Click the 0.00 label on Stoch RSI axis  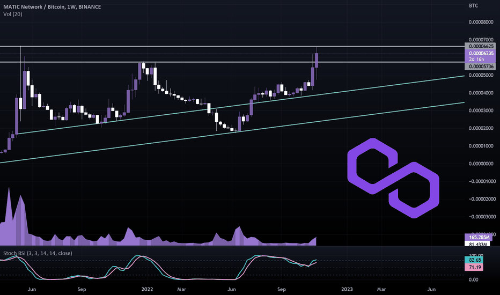pos(474,279)
